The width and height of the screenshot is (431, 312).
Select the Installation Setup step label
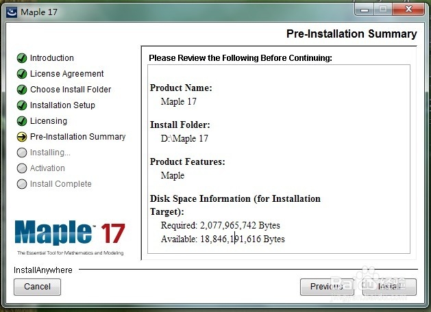(62, 105)
